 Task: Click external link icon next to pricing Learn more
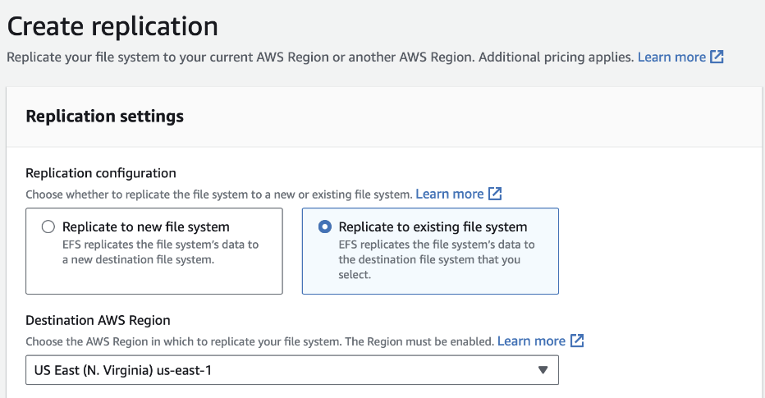click(x=717, y=57)
